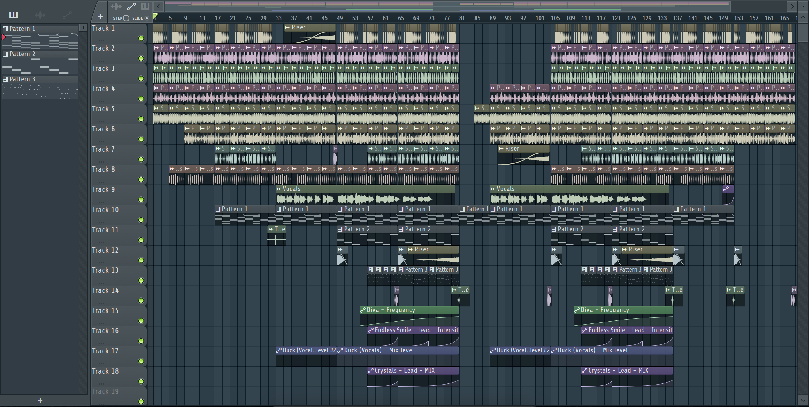Image resolution: width=809 pixels, height=407 pixels.
Task: Open menu of earlier Crystals - Lead - MIX clip
Action: [371, 370]
